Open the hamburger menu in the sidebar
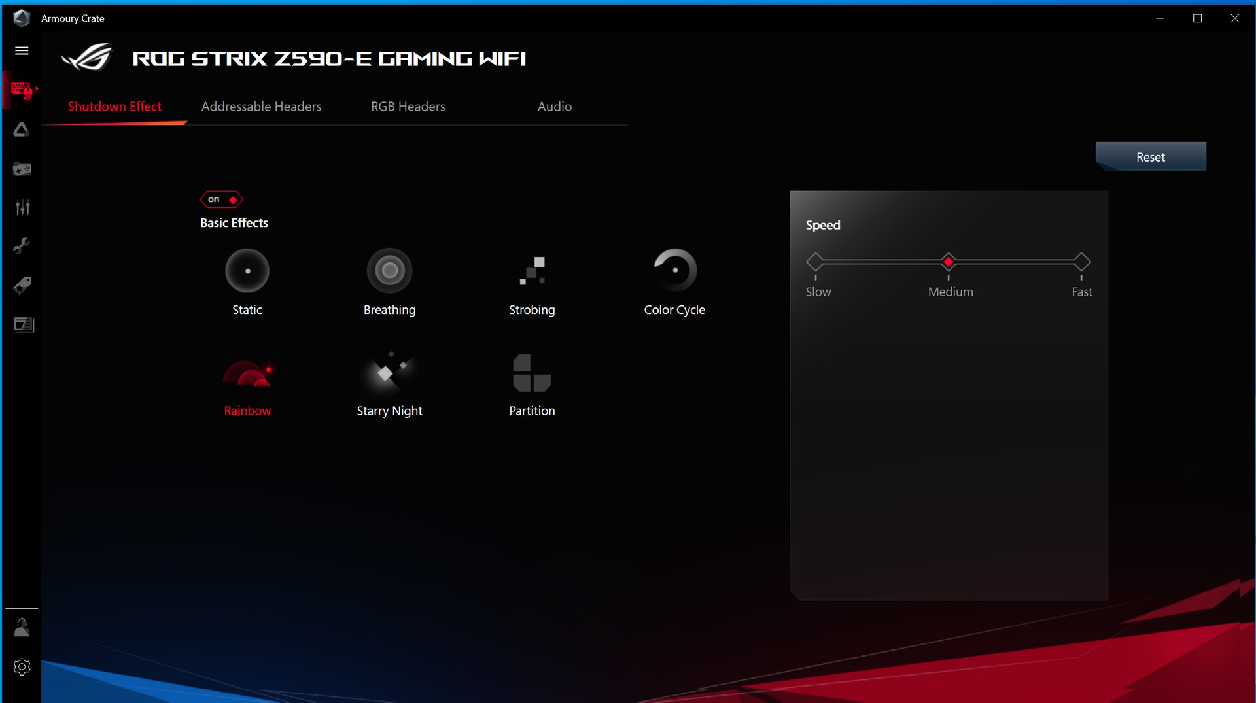The width and height of the screenshot is (1256, 703). [22, 50]
